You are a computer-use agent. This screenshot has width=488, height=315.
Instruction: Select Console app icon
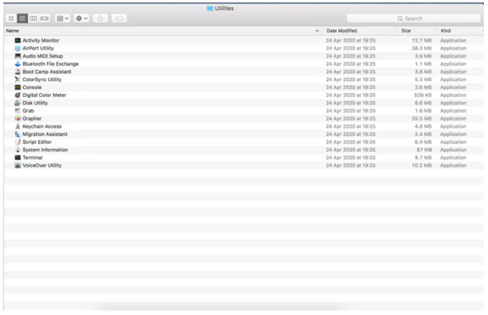coord(18,87)
